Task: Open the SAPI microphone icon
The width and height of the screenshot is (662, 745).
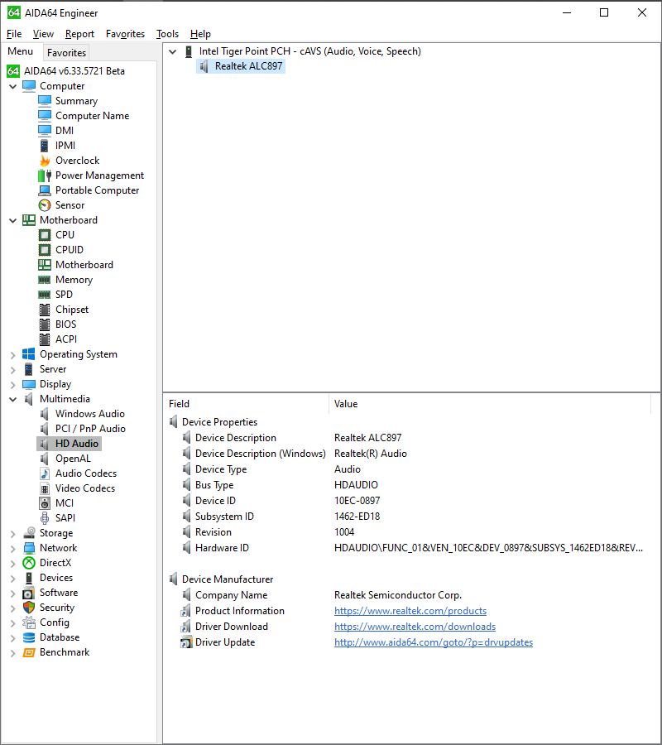Action: click(45, 518)
